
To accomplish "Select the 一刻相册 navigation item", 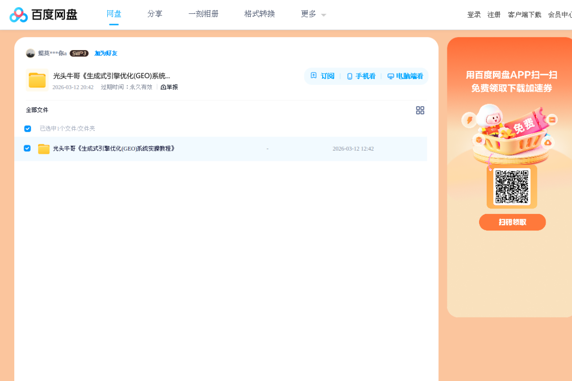I will 203,14.
